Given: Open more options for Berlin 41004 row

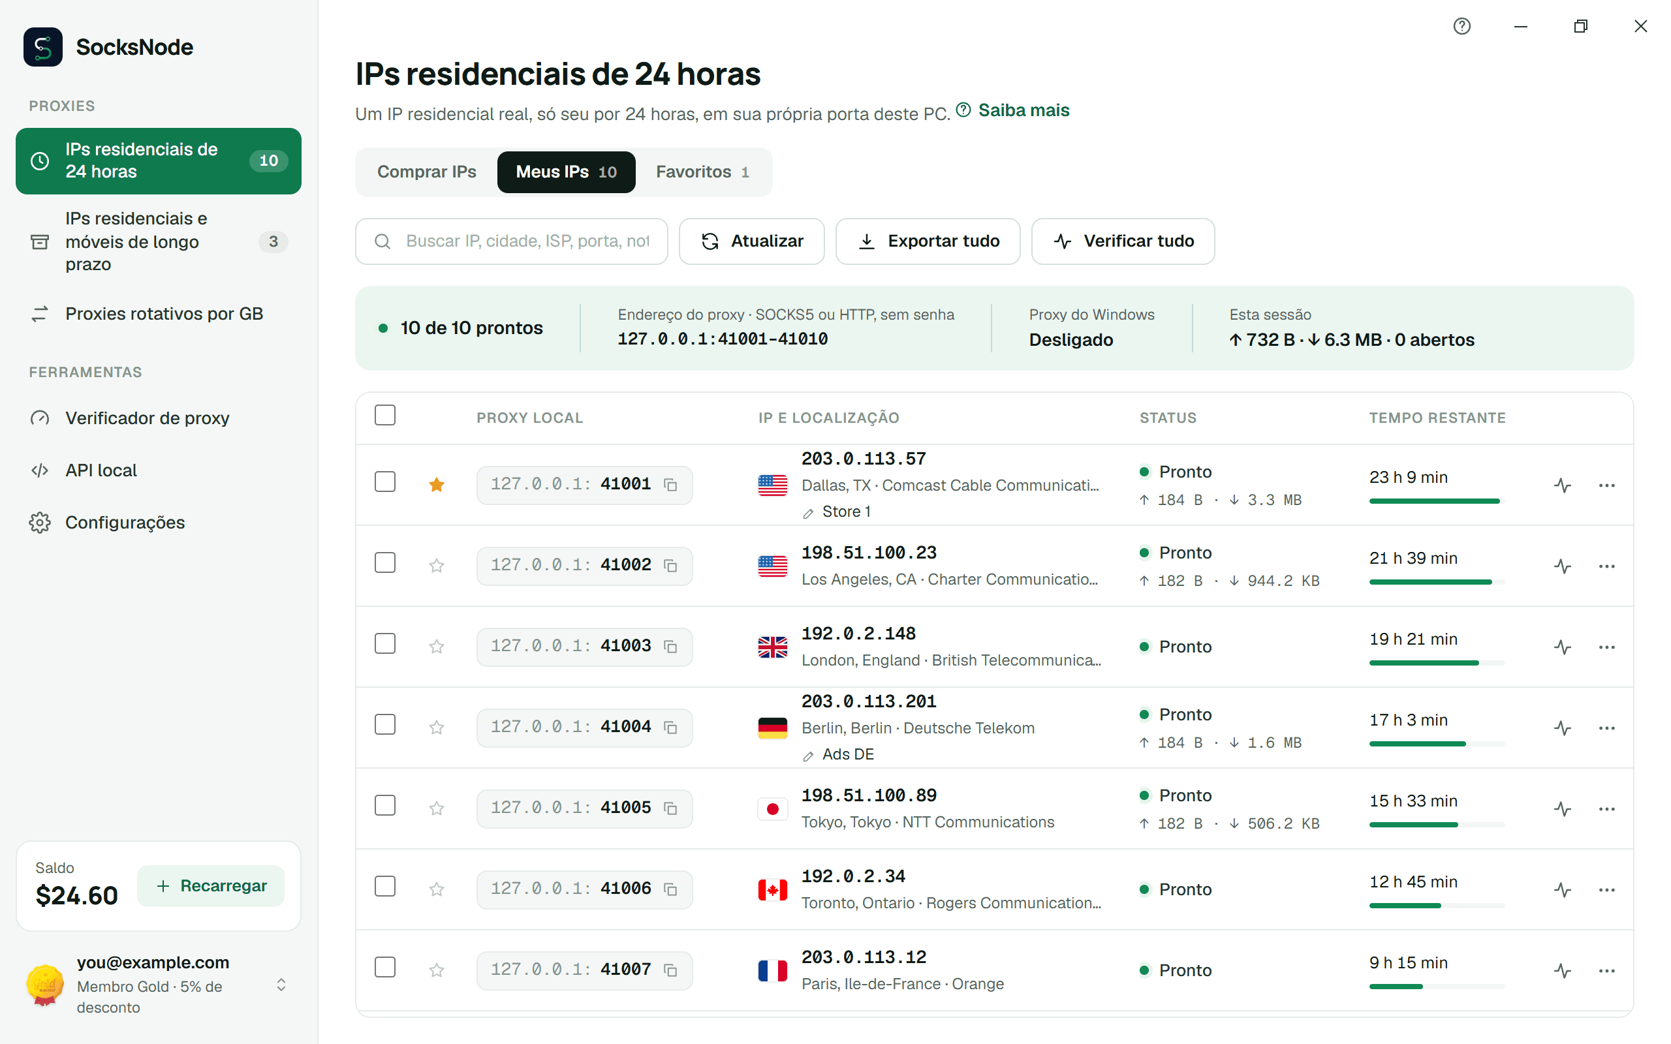Looking at the screenshot, I should 1607,728.
